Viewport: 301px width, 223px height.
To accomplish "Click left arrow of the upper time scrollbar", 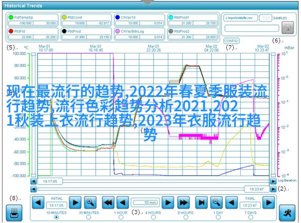I will [33, 181].
